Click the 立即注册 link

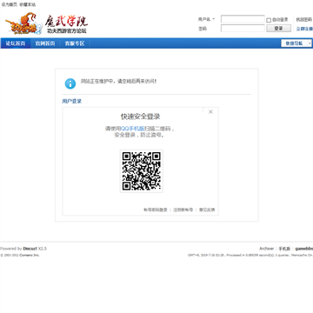click(x=304, y=29)
